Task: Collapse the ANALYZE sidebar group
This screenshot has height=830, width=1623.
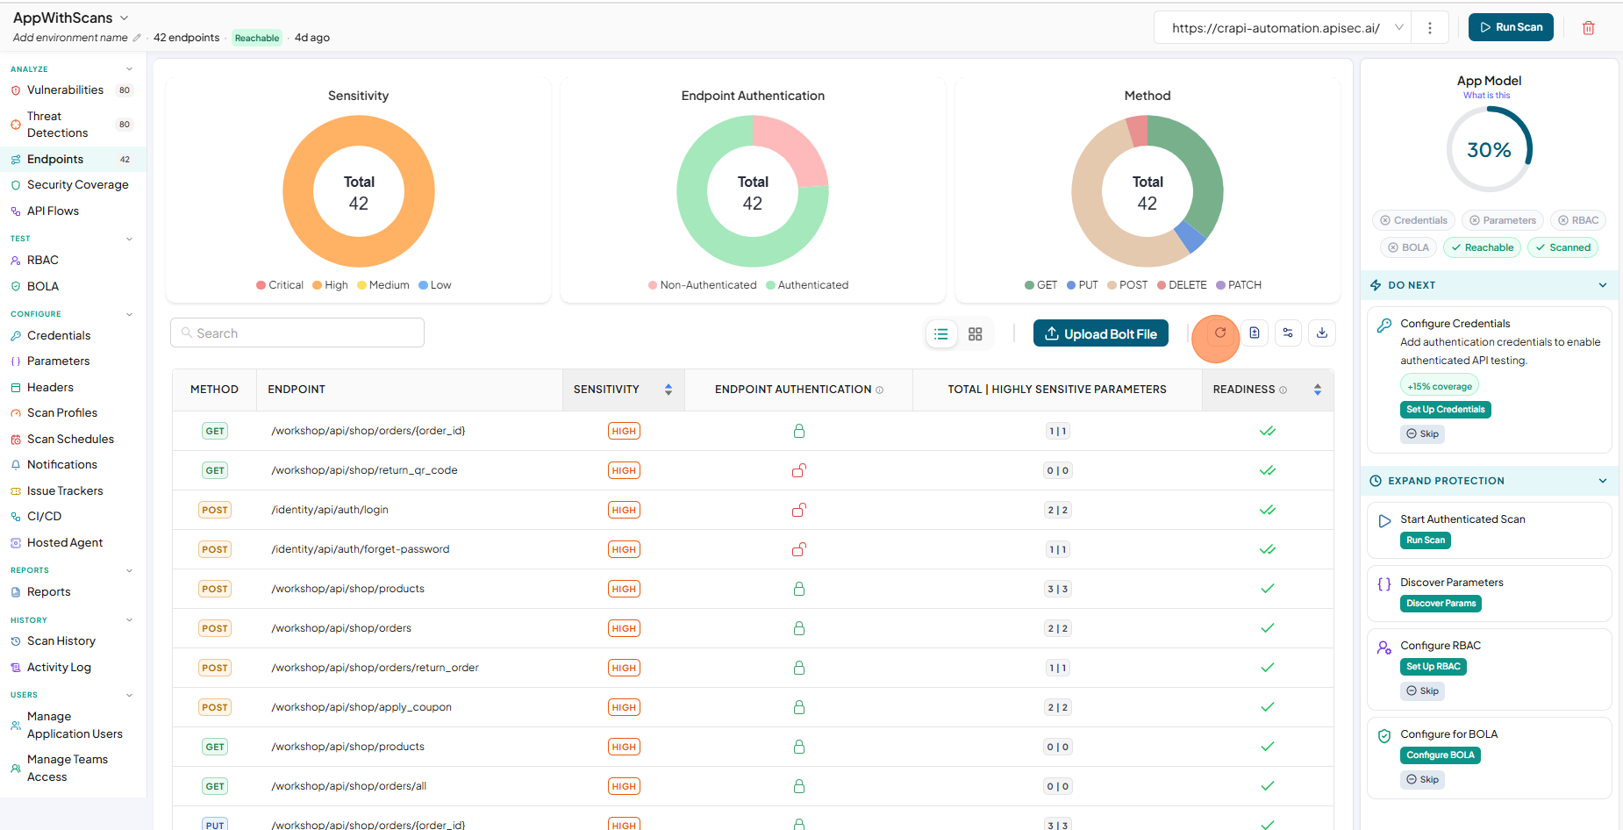Action: click(130, 69)
